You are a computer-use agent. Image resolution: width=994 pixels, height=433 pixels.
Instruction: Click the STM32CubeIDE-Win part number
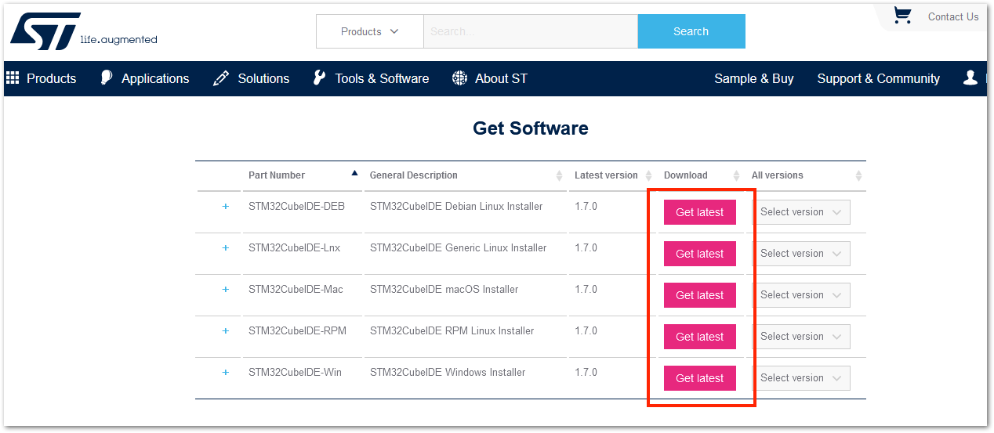[x=295, y=373]
